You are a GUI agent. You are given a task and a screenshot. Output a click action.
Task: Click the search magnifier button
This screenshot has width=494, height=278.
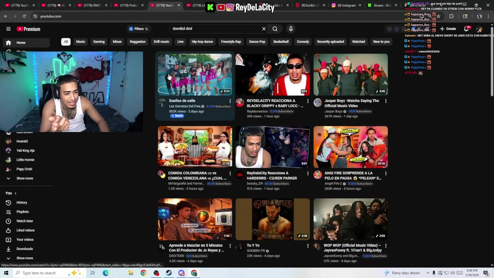pos(275,29)
